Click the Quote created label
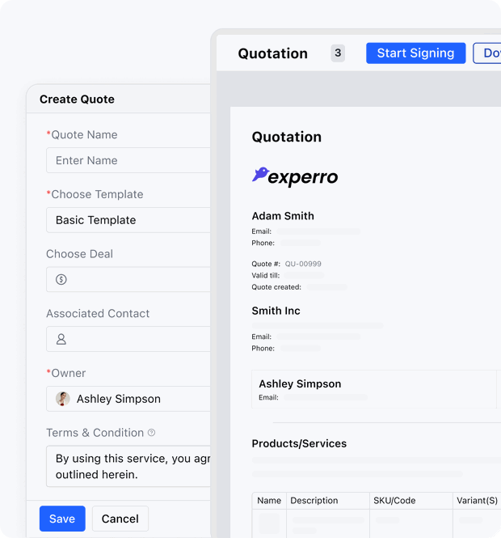 pos(276,287)
